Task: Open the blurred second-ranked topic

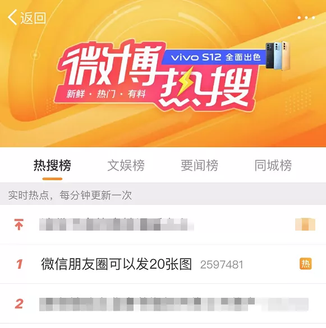Action: click(x=174, y=304)
